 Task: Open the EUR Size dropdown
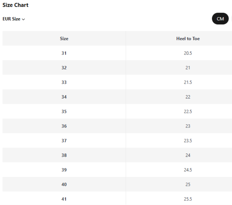[x=14, y=19]
